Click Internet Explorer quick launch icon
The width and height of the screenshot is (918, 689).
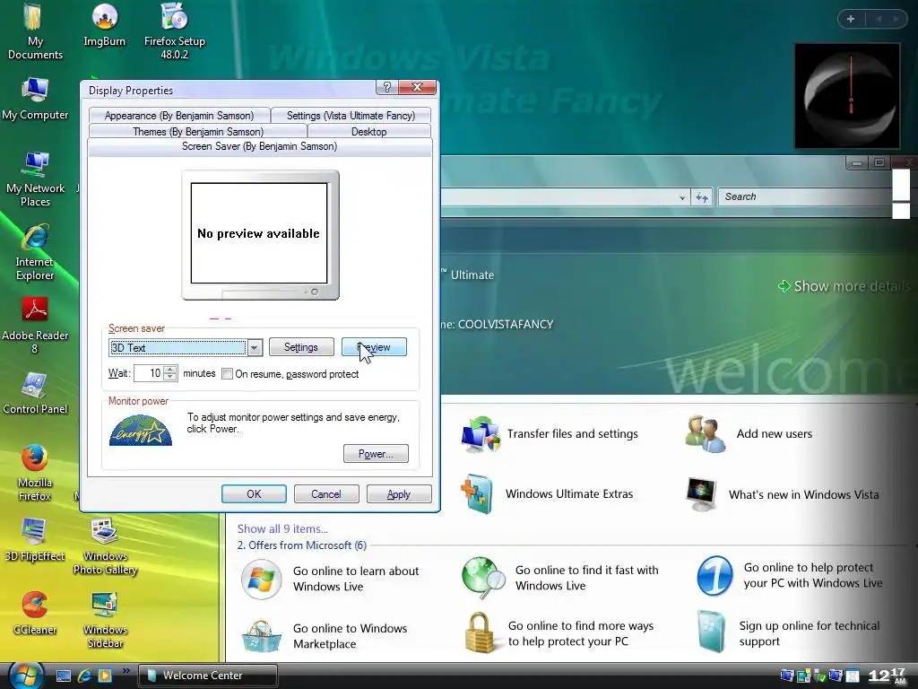(84, 676)
